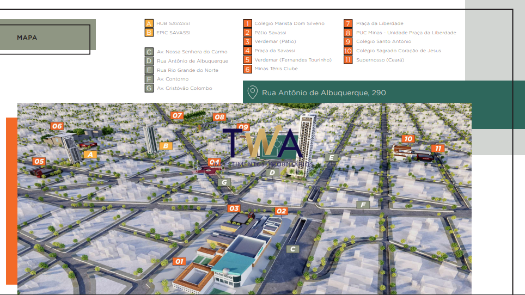Click the Rua Antônio de Albuquerque, 290 address

pyautogui.click(x=323, y=93)
